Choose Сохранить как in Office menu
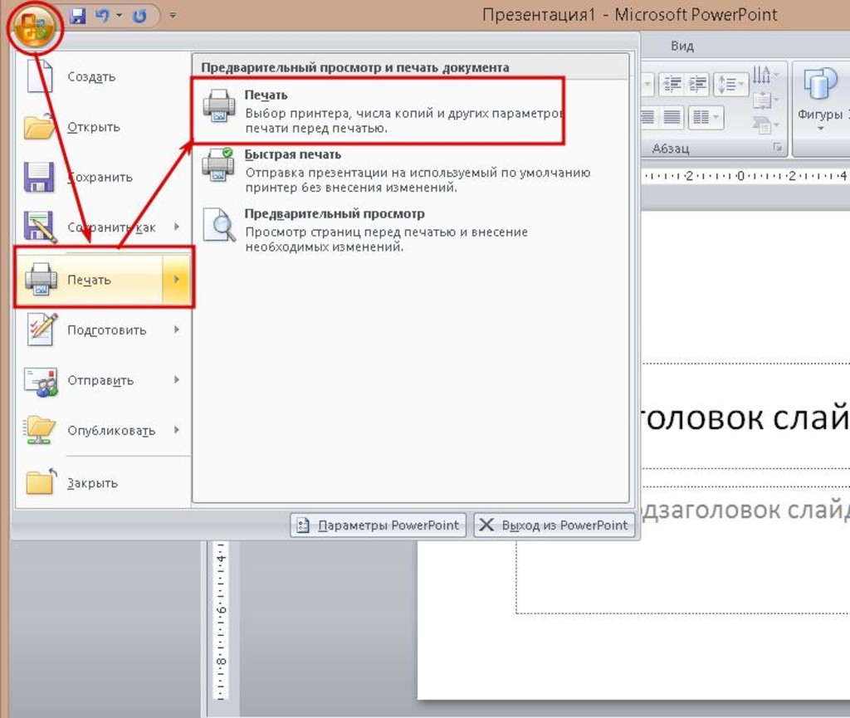This screenshot has width=850, height=718. pos(90,227)
